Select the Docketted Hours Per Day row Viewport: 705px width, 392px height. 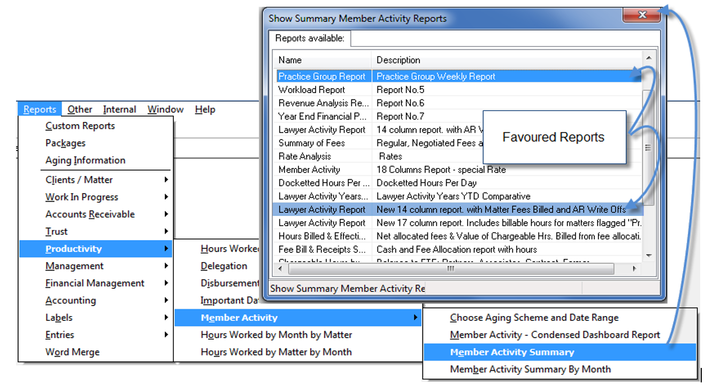coord(458,183)
